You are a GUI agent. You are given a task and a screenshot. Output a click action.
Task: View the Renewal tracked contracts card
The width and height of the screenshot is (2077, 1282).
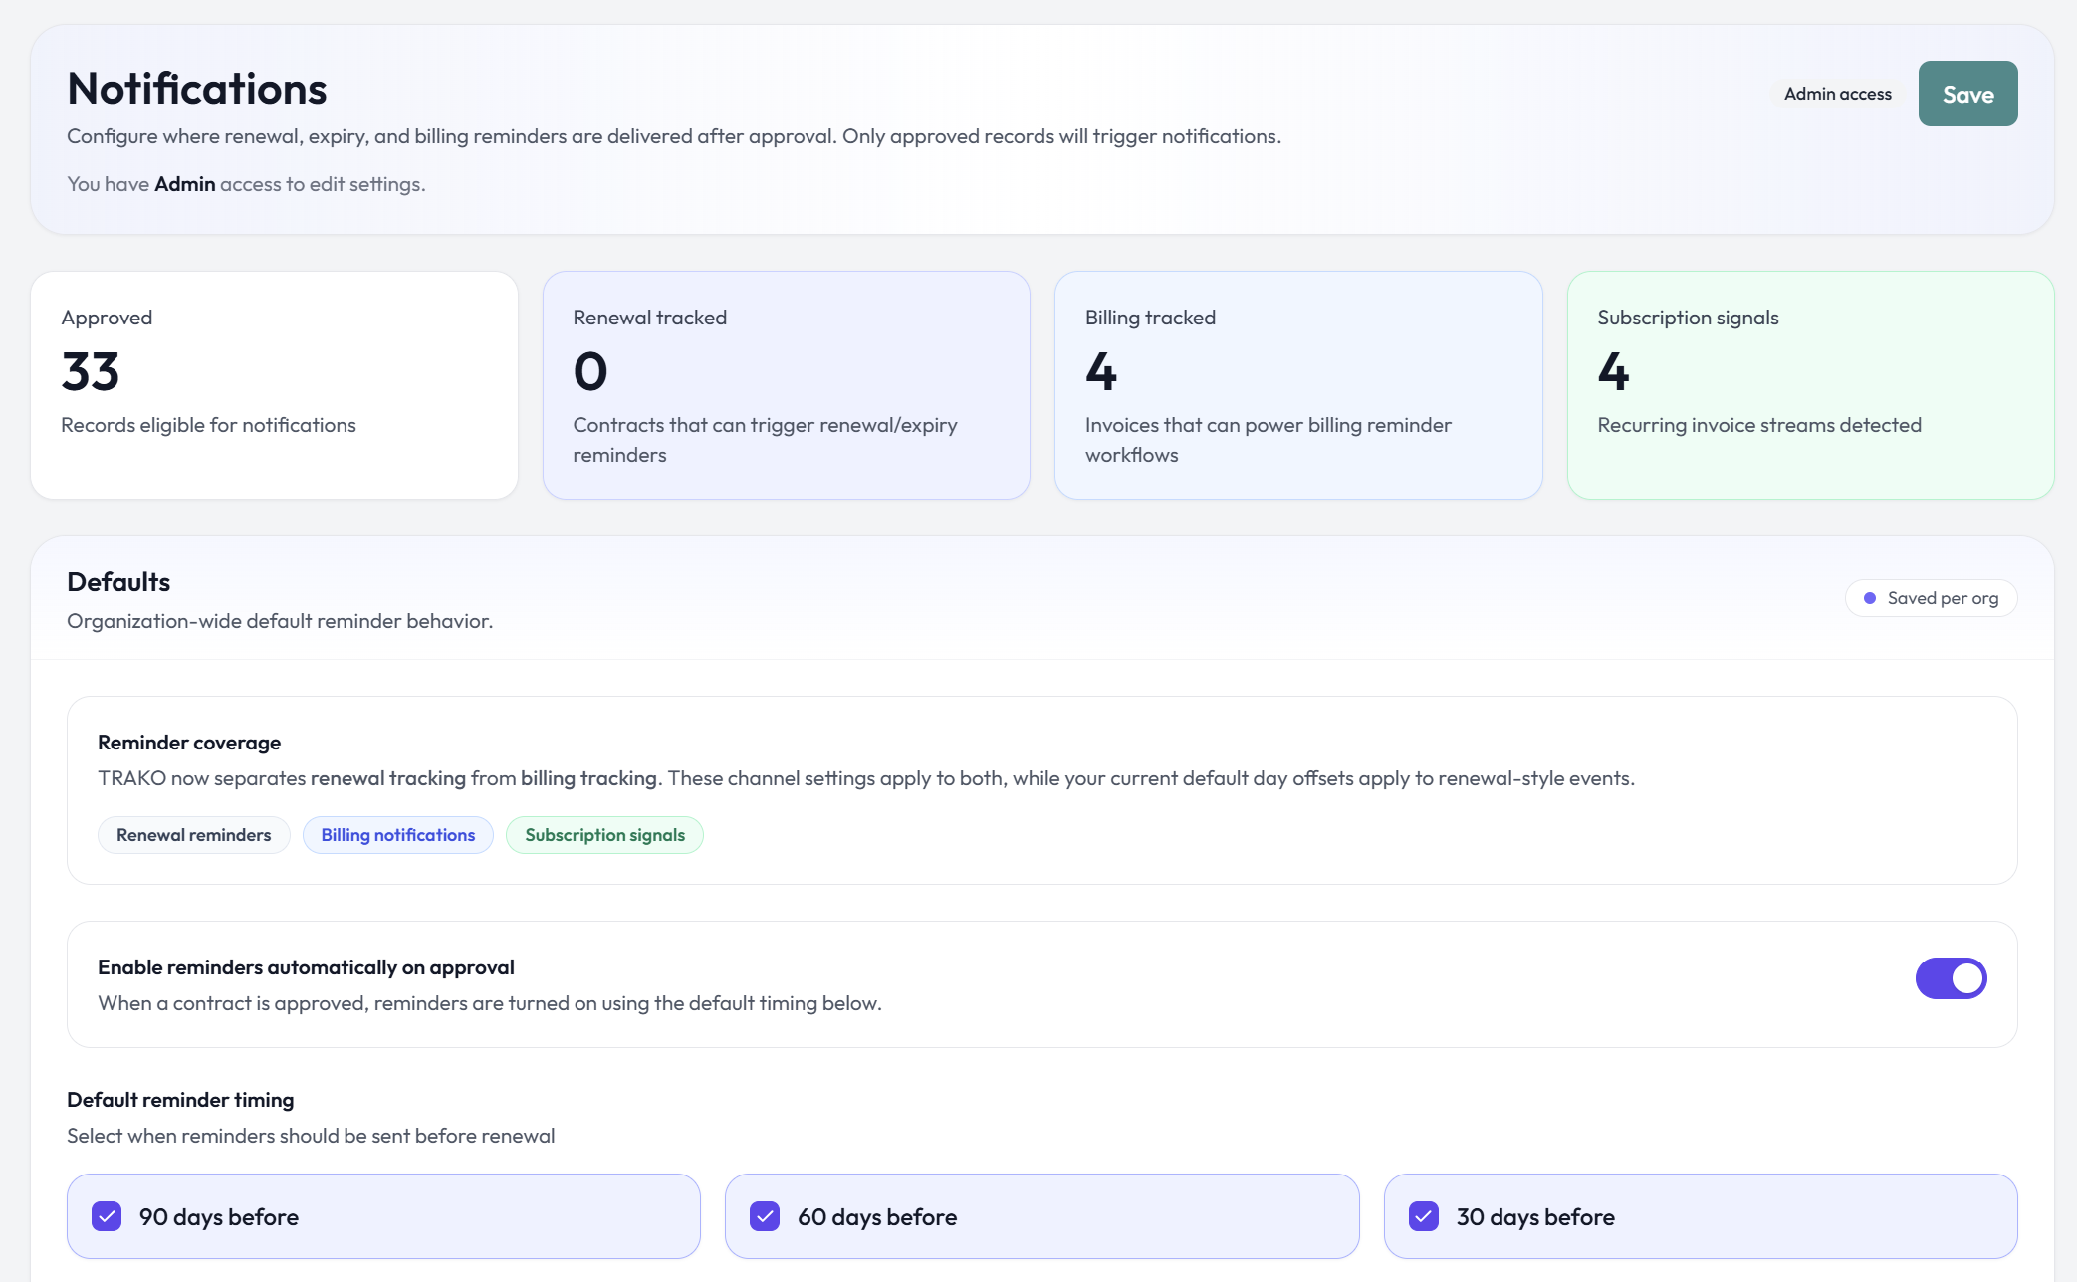click(x=787, y=384)
